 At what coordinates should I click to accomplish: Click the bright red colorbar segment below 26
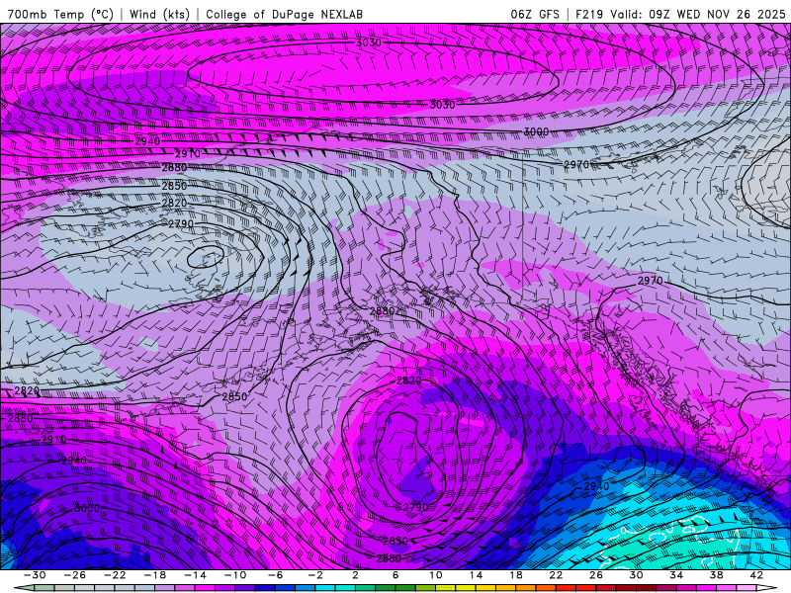coord(585,588)
